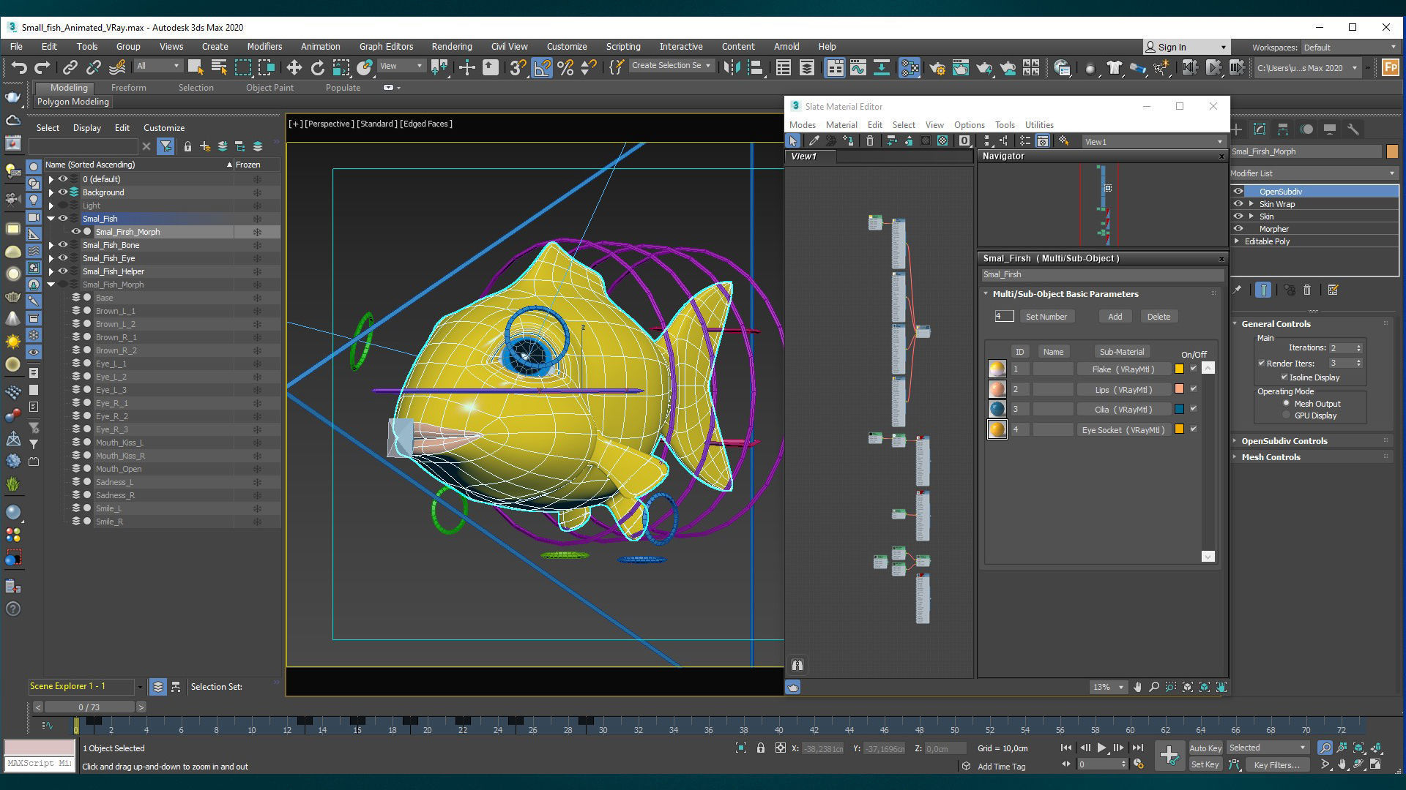
Task: Click color swatch for Flake sub-material
Action: click(x=1179, y=369)
